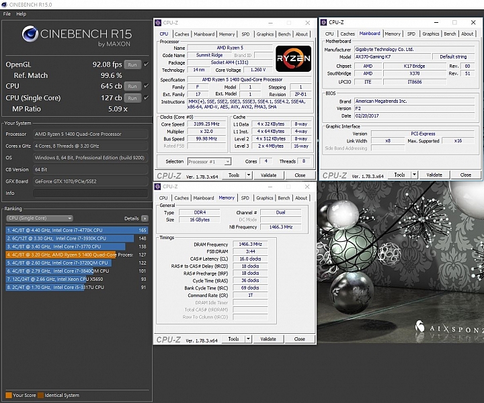Select ranking row Intel Core i7-3770 CPU
Viewport: 484px width, 403px height.
[77, 247]
